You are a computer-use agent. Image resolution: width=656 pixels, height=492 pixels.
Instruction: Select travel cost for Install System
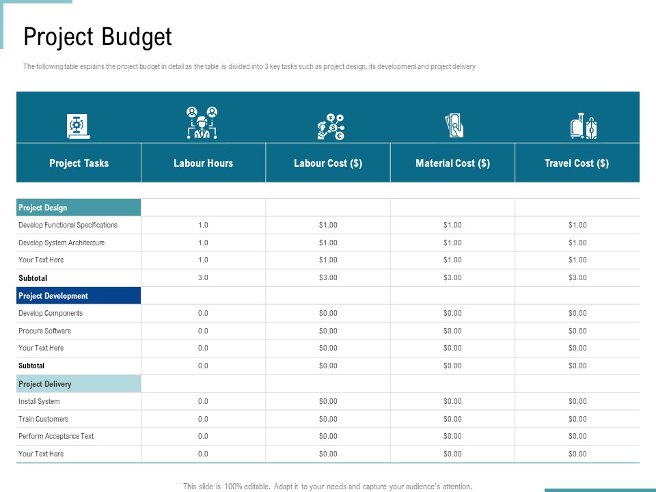(577, 401)
